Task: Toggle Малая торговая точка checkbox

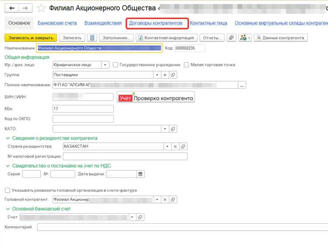Action: 186,65
